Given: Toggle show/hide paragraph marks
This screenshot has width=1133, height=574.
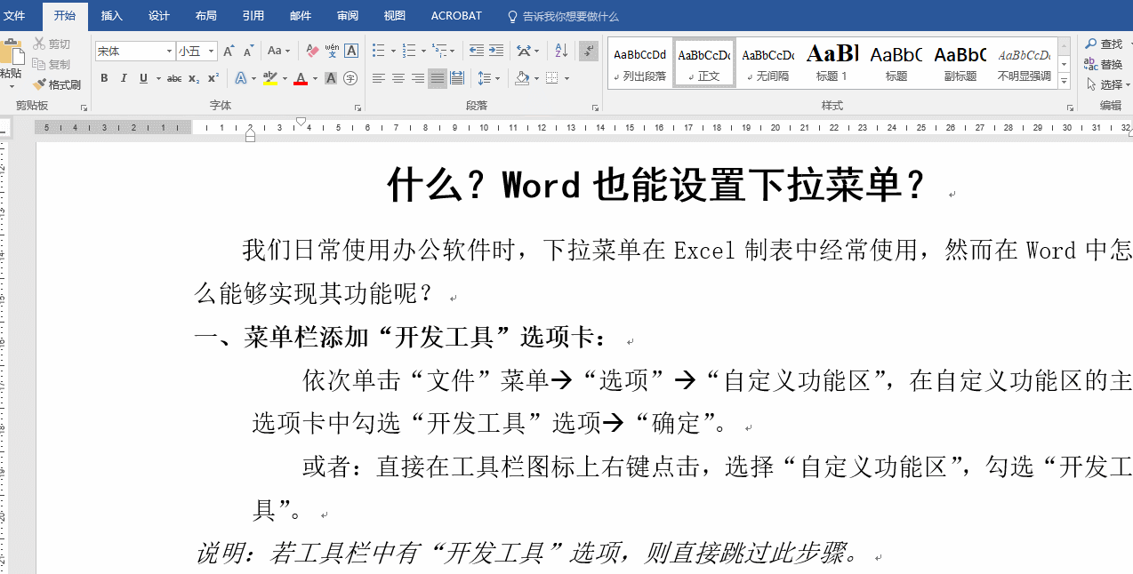Looking at the screenshot, I should point(589,51).
